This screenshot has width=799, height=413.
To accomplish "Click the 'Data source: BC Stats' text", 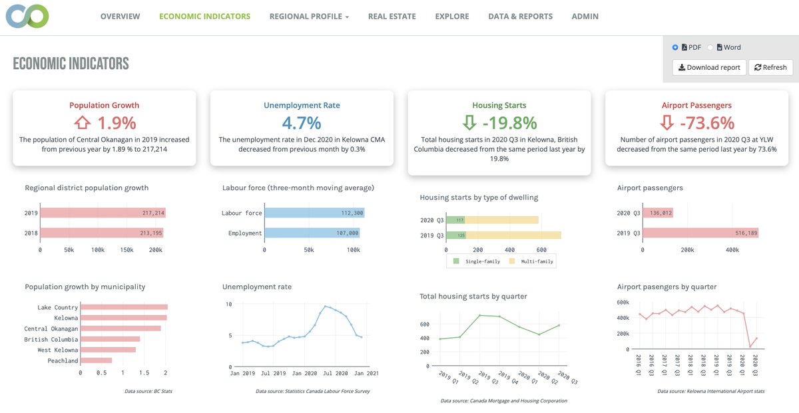I will point(148,391).
